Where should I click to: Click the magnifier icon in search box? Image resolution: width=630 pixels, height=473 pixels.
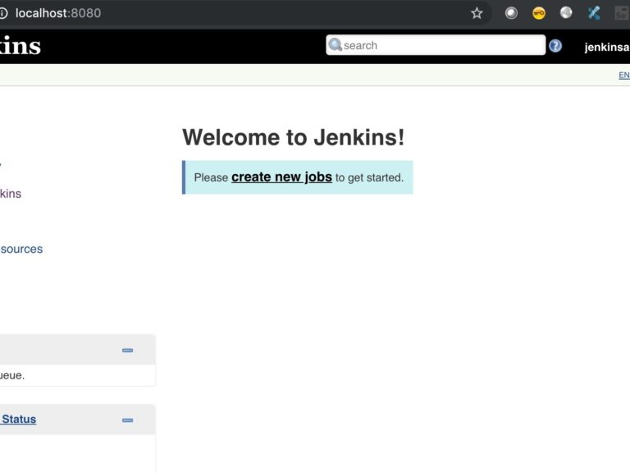pos(335,45)
